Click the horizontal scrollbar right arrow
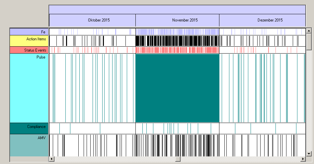 (x=303, y=159)
